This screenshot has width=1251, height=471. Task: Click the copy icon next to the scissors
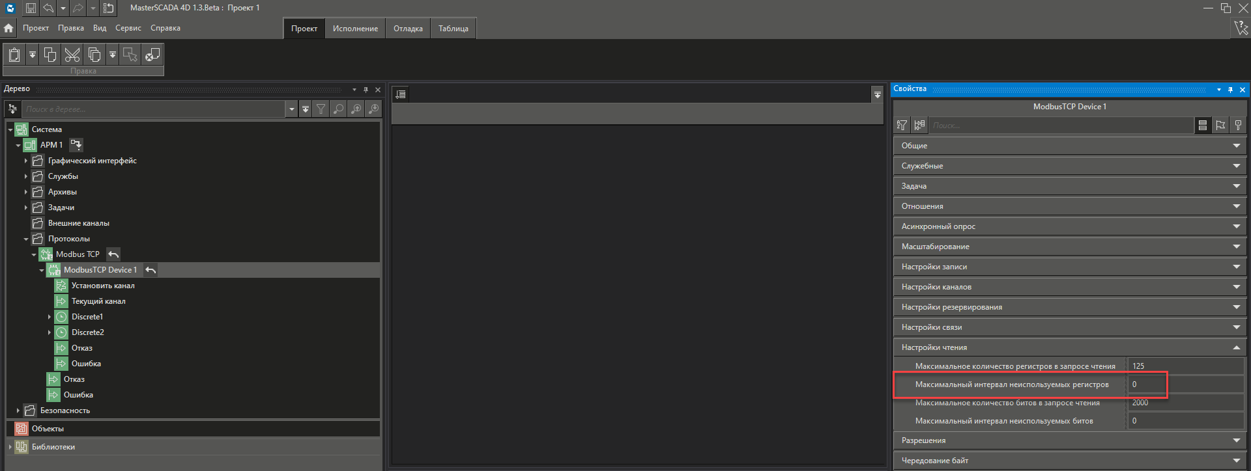(50, 55)
